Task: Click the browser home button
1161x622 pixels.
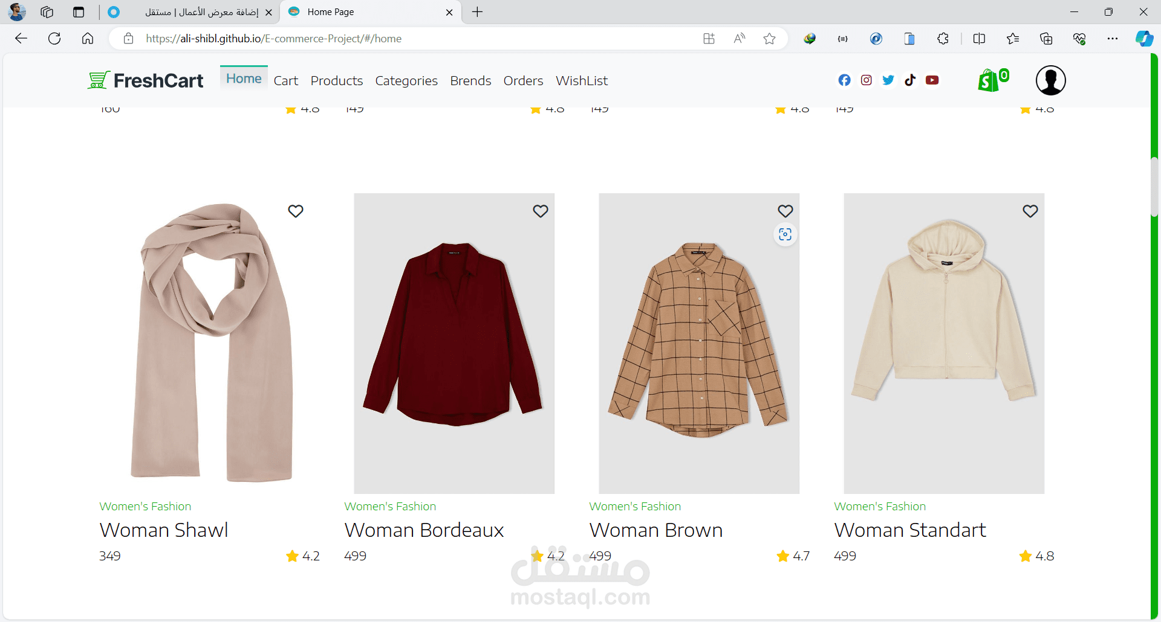Action: coord(88,39)
